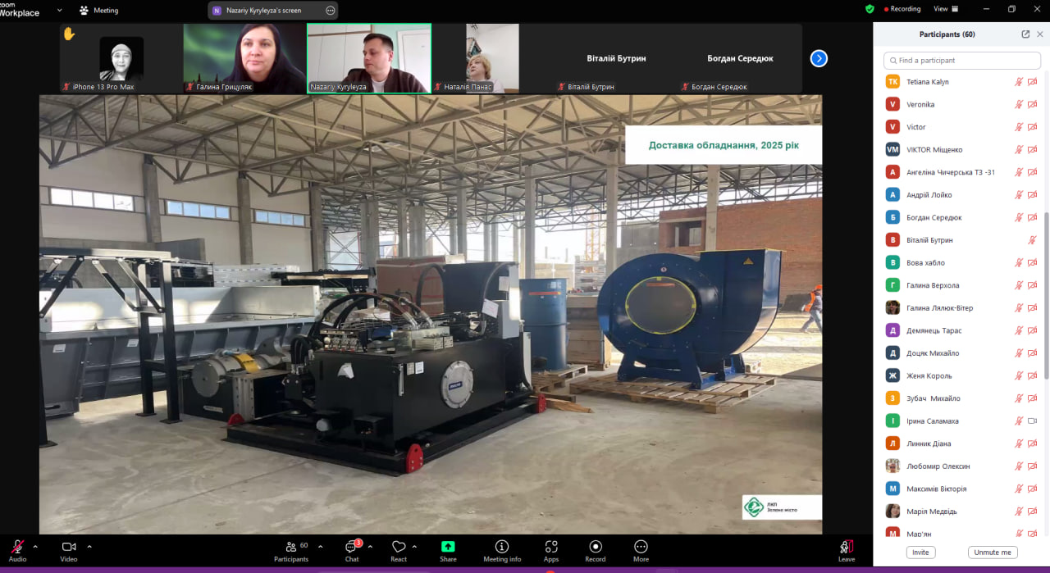The height and width of the screenshot is (573, 1050).
Task: Expand the Audio options arrow
Action: tap(35, 546)
